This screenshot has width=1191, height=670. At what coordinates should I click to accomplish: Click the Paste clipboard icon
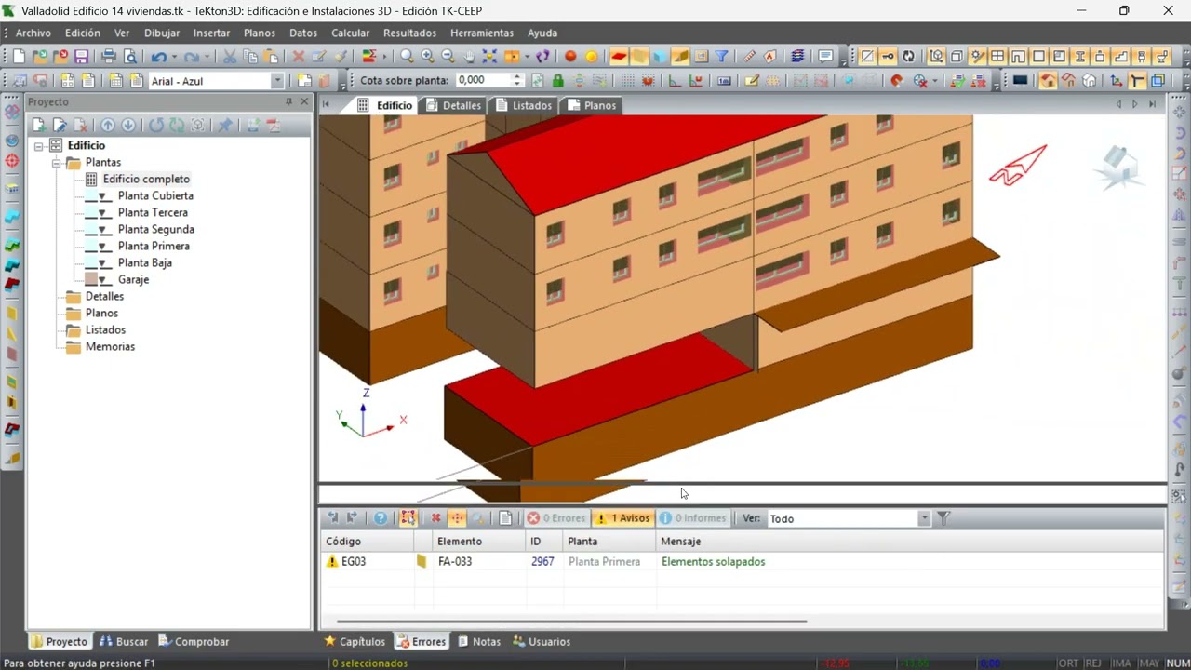(271, 57)
